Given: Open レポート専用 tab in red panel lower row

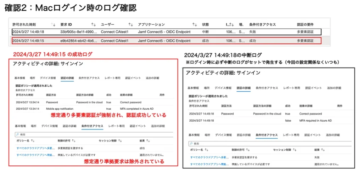Looking at the screenshot, I should click(x=116, y=126).
